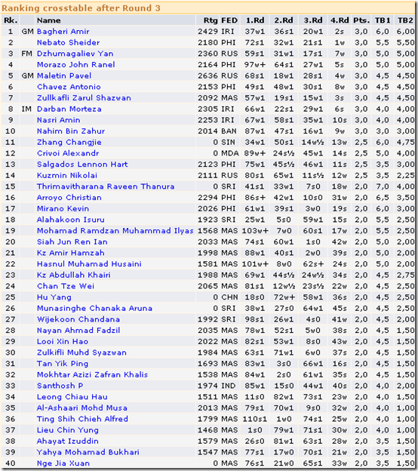
Task: Open Santhosh P player link
Action: (x=60, y=386)
